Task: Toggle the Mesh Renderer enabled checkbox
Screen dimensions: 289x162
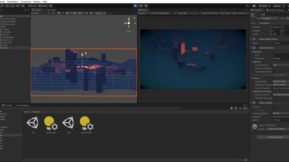Action: pyautogui.click(x=257, y=48)
